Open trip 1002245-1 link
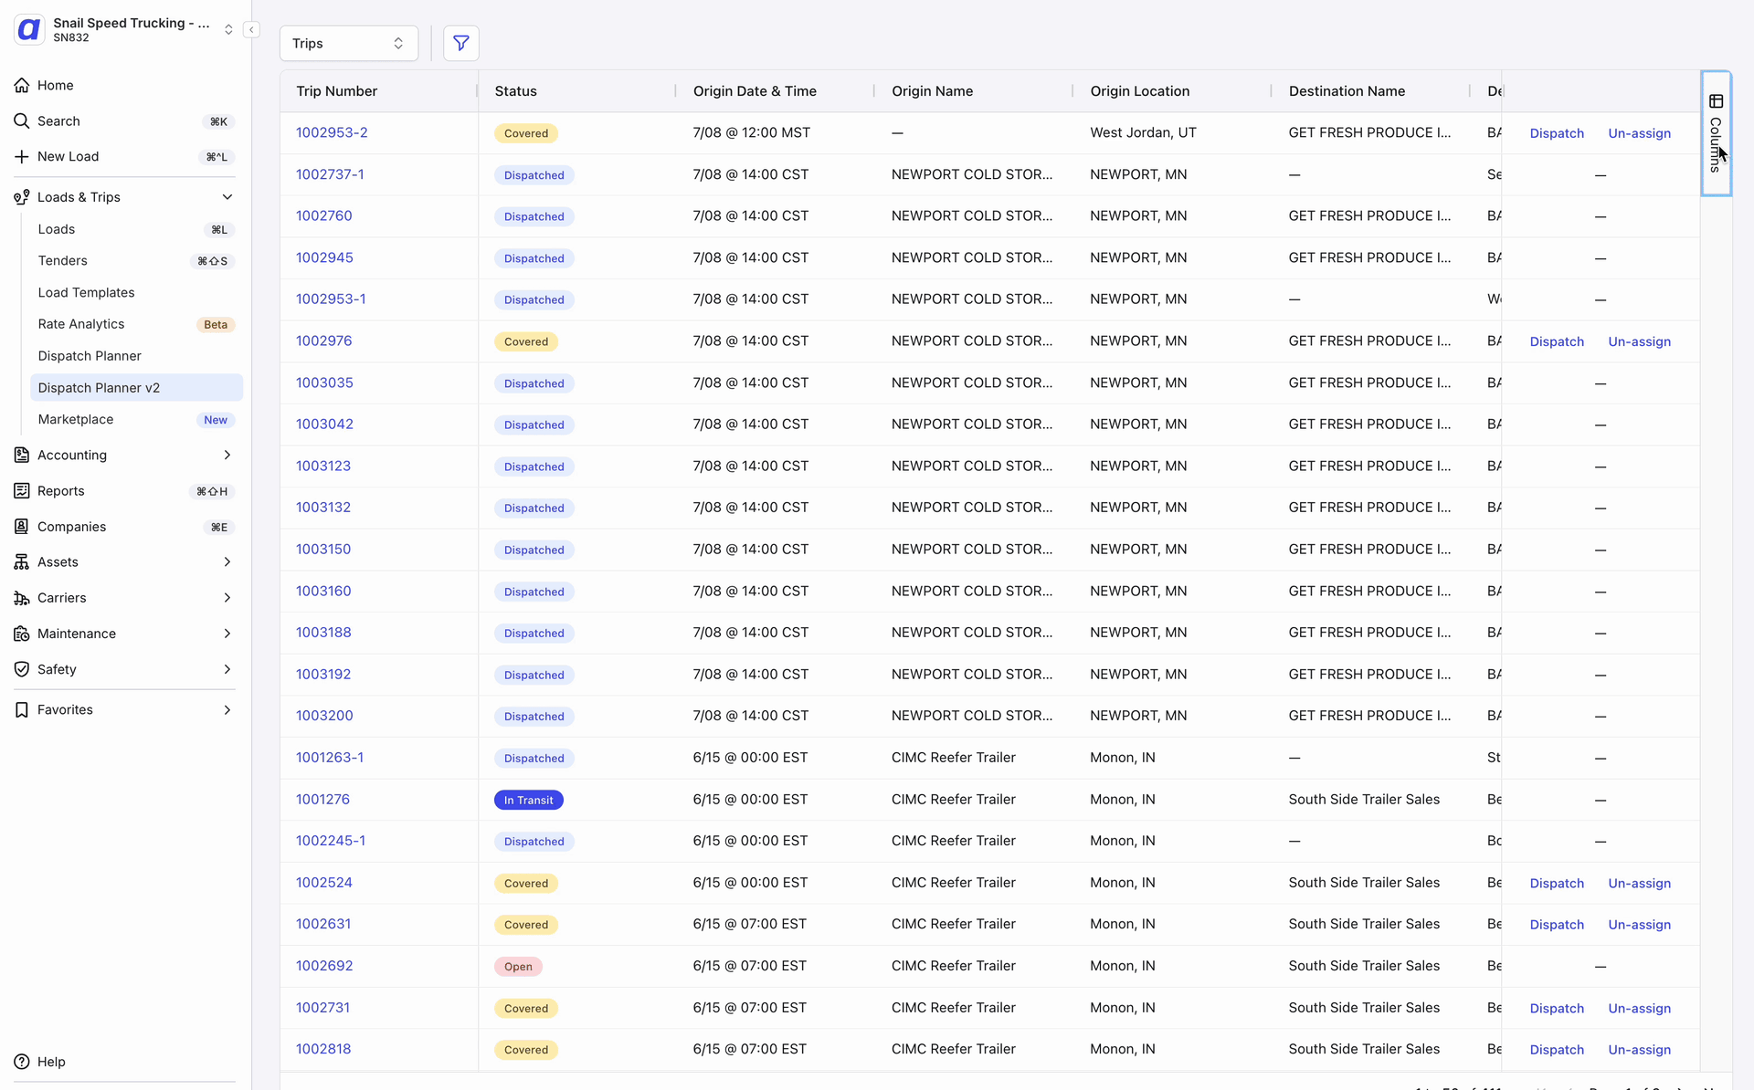This screenshot has width=1754, height=1090. (x=331, y=841)
